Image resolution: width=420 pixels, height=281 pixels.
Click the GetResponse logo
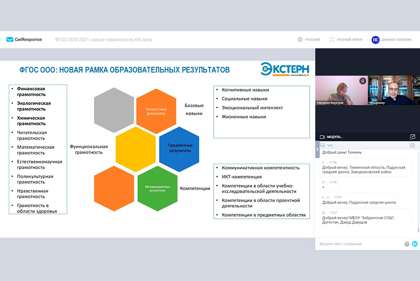click(x=24, y=40)
